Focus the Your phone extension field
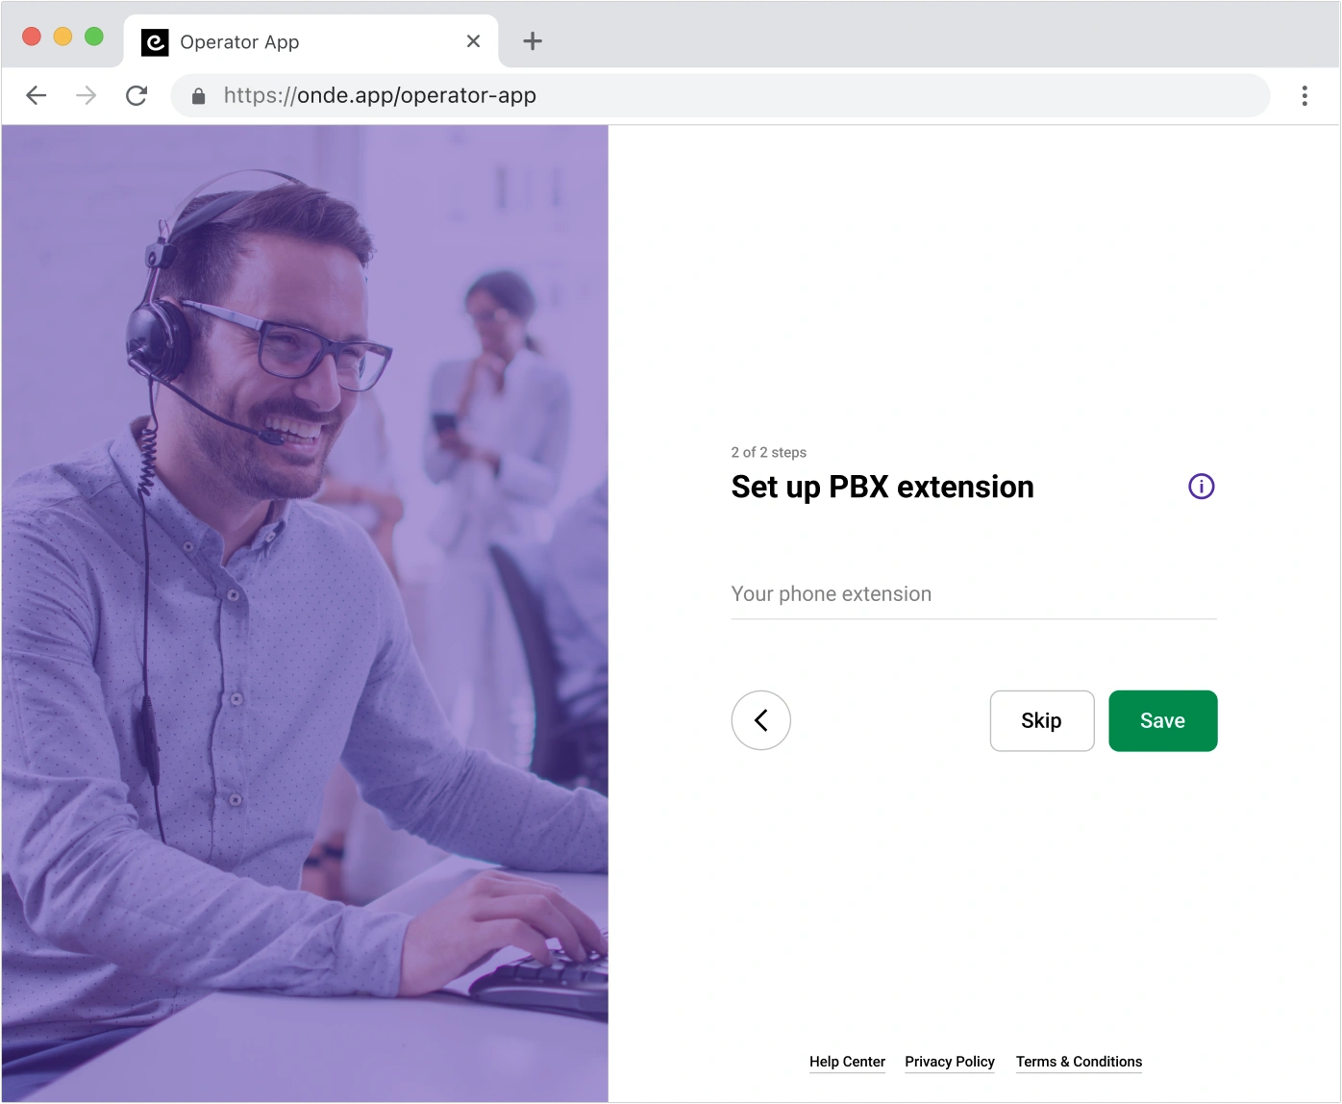The width and height of the screenshot is (1342, 1104). coord(974,595)
